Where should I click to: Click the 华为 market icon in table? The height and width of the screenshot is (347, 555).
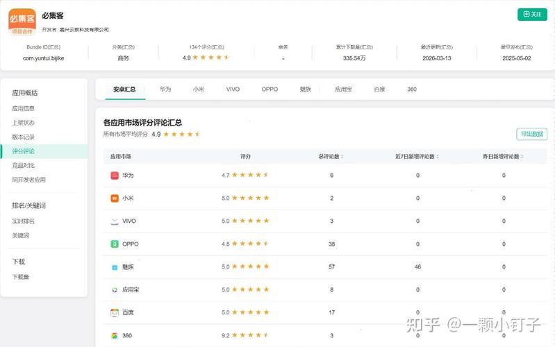[115, 176]
